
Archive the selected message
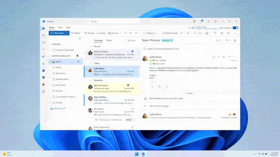coord(89,33)
